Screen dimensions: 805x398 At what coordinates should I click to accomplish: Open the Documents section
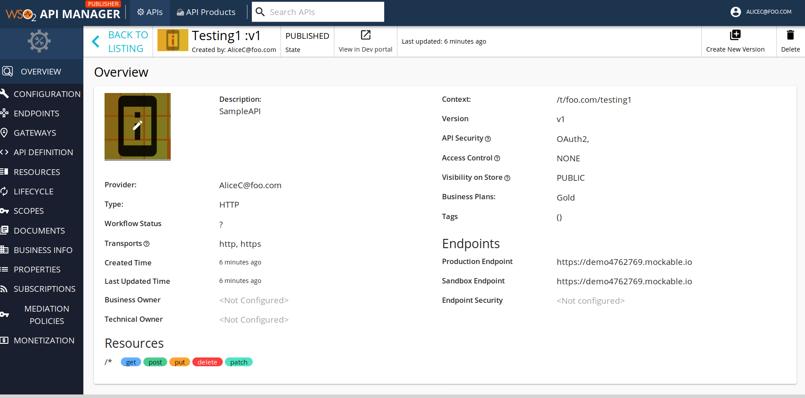click(39, 230)
